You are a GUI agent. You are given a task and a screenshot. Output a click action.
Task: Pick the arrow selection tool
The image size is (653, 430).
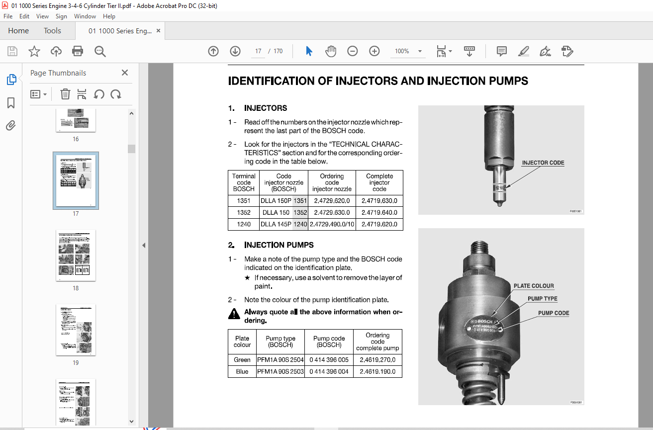[309, 51]
